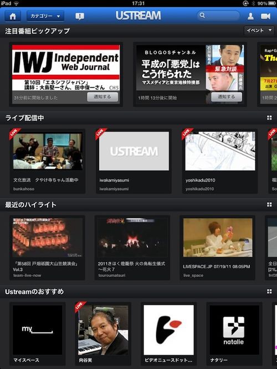Screen dimensions: 277x369
Task: Open the iwakamiyasumi live stream
Action: pyautogui.click(x=134, y=151)
